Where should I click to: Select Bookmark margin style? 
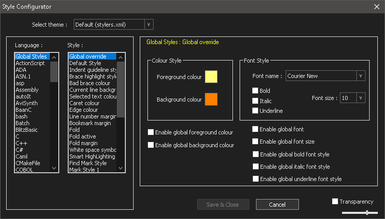[x=92, y=123]
